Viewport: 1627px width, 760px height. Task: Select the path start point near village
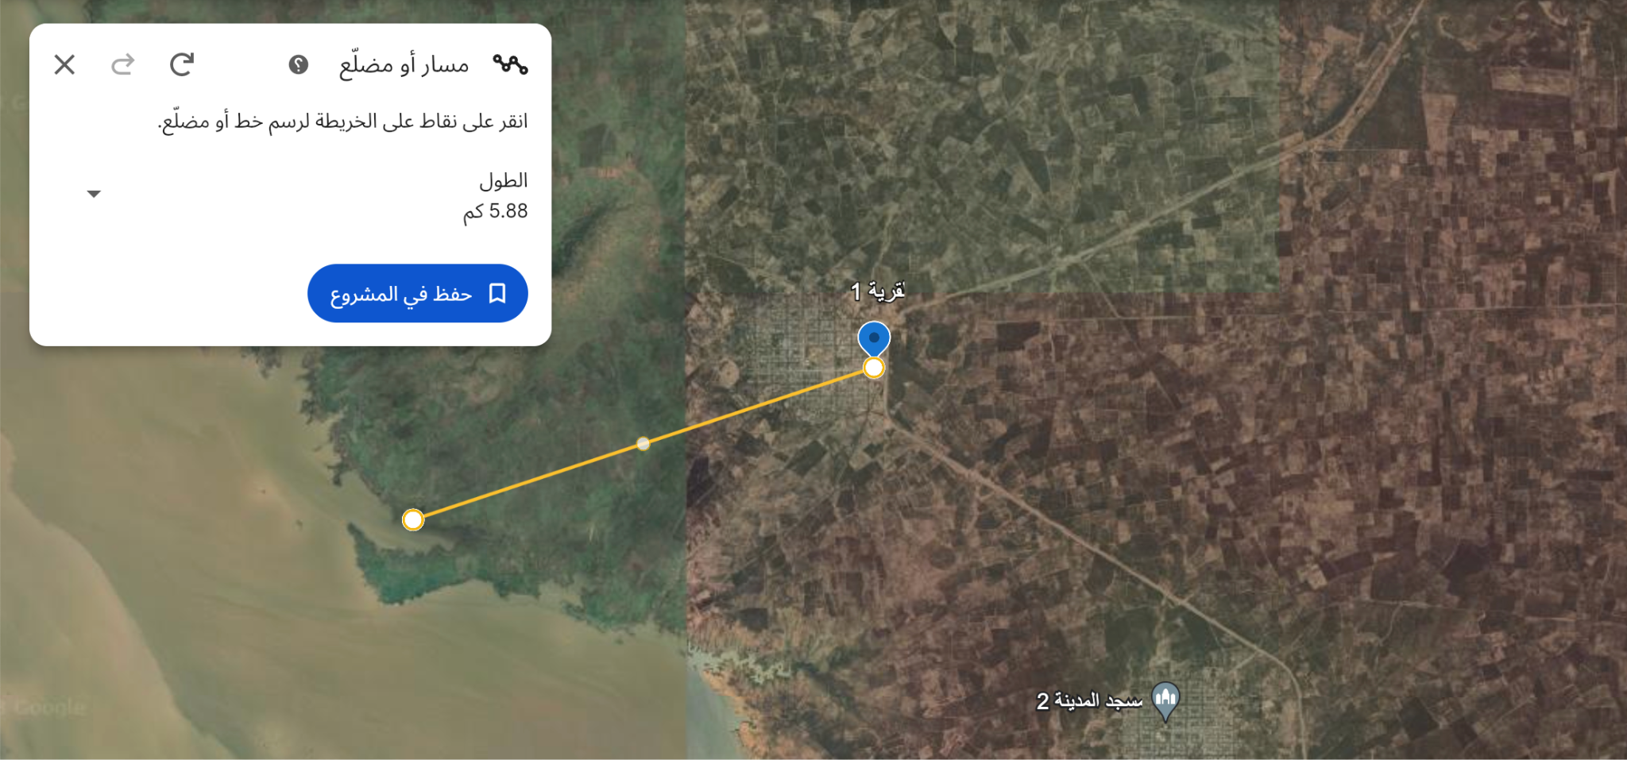pyautogui.click(x=874, y=368)
